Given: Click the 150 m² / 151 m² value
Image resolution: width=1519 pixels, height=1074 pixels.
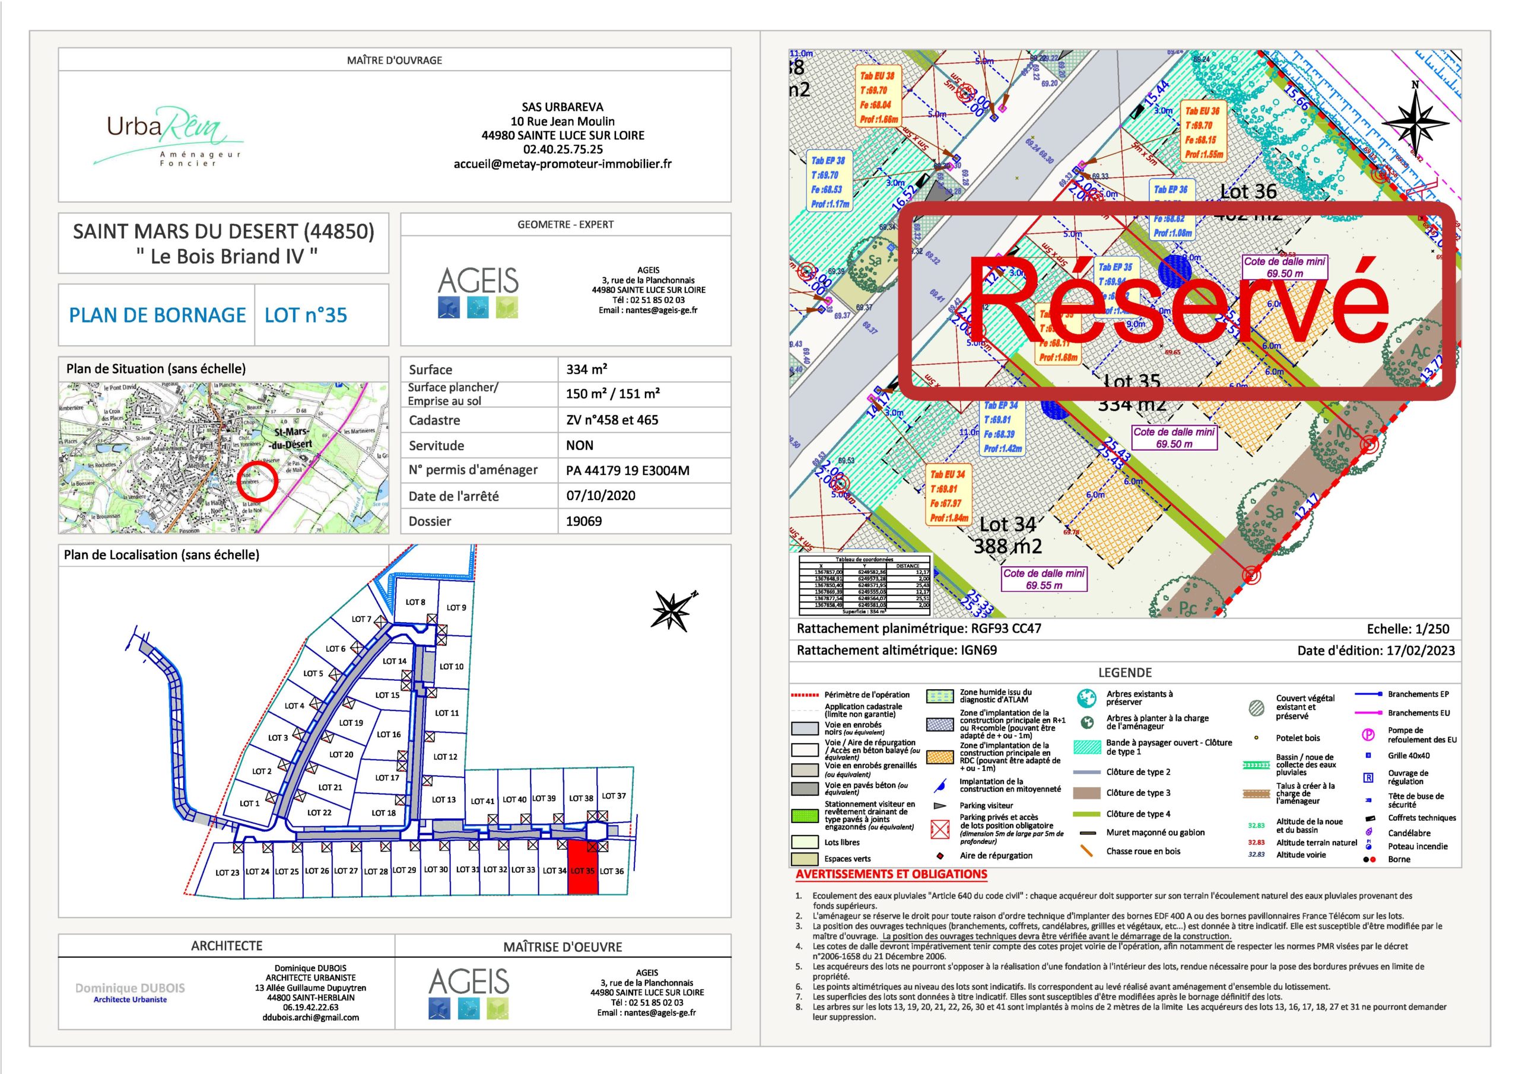Looking at the screenshot, I should click(612, 394).
